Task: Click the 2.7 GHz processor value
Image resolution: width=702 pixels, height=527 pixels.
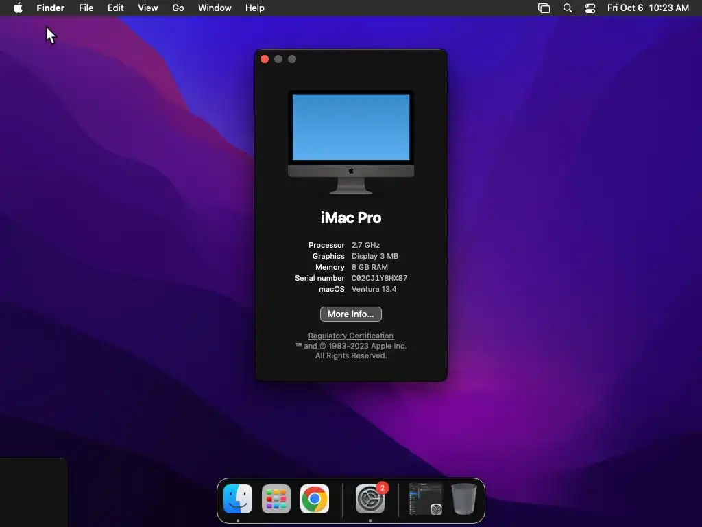Action: tap(366, 245)
